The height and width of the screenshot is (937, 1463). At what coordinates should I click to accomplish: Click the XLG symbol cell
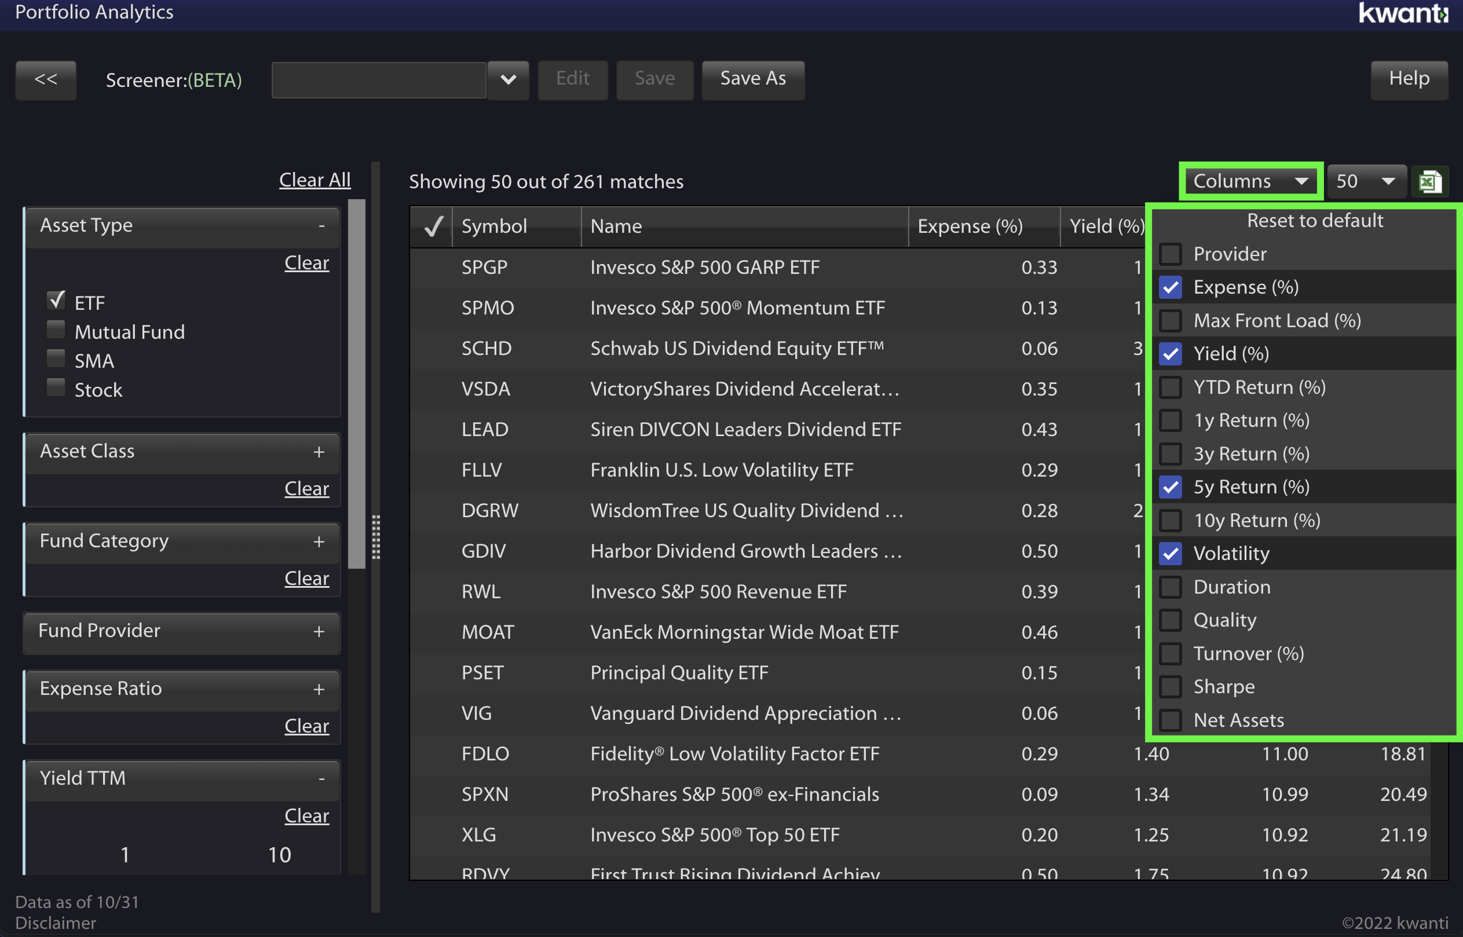pos(479,834)
